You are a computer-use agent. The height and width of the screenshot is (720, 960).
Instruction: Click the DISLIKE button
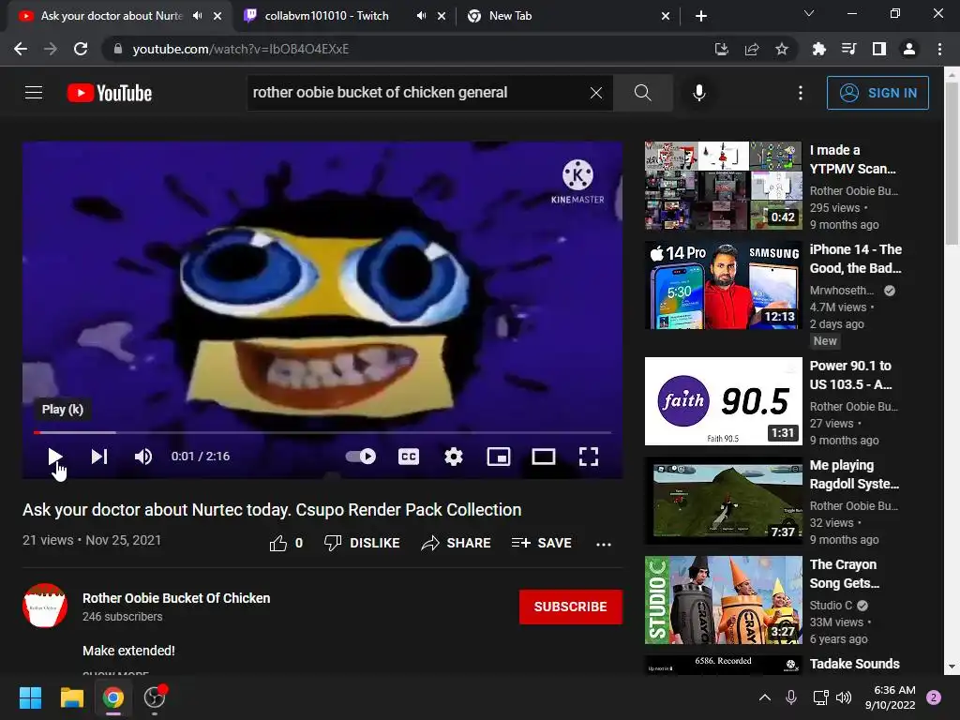point(363,543)
